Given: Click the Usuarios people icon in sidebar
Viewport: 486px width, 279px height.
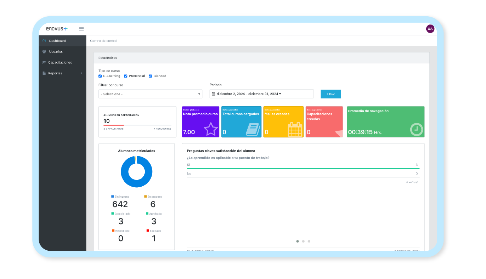Looking at the screenshot, I should tap(44, 52).
